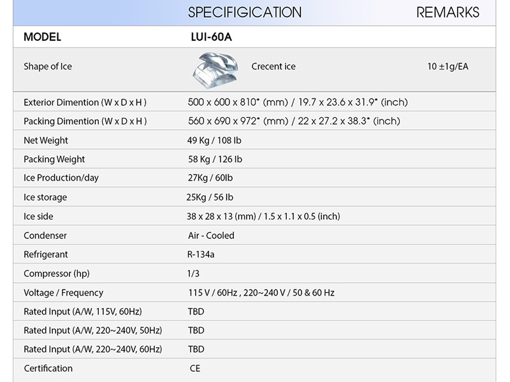Click the Net Weight value 49 Kg
510x382 pixels.
(x=214, y=140)
